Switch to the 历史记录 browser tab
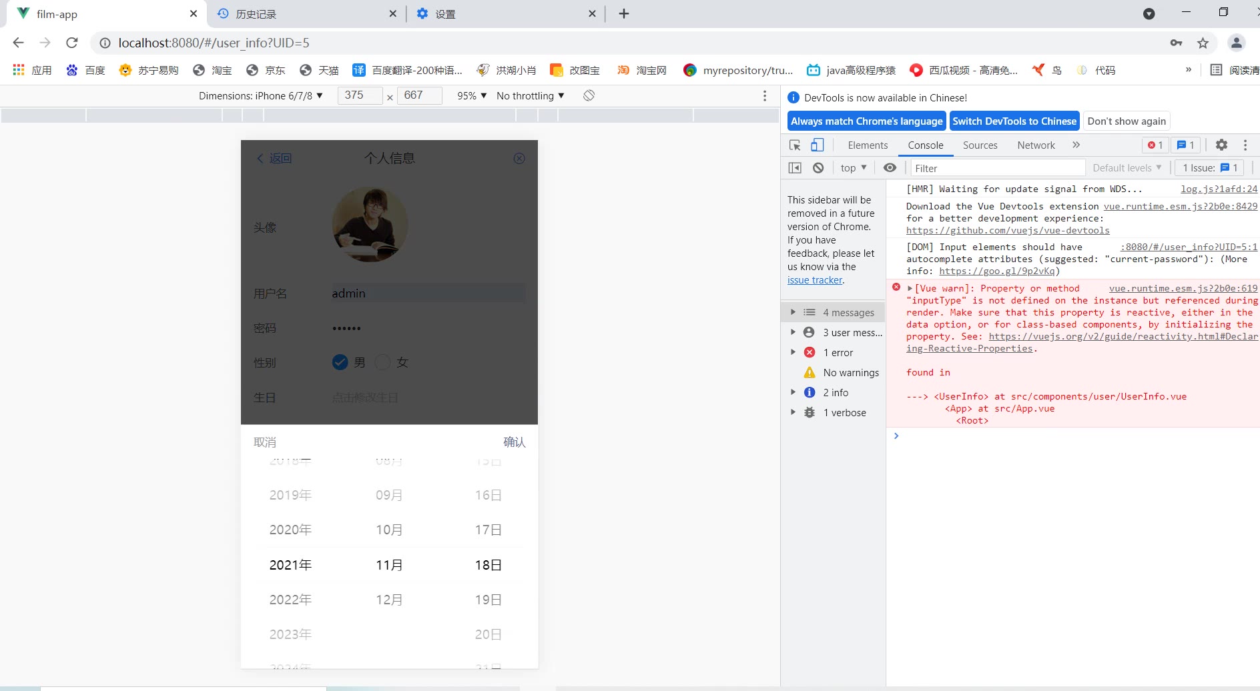Viewport: 1260px width, 691px height. click(x=306, y=14)
